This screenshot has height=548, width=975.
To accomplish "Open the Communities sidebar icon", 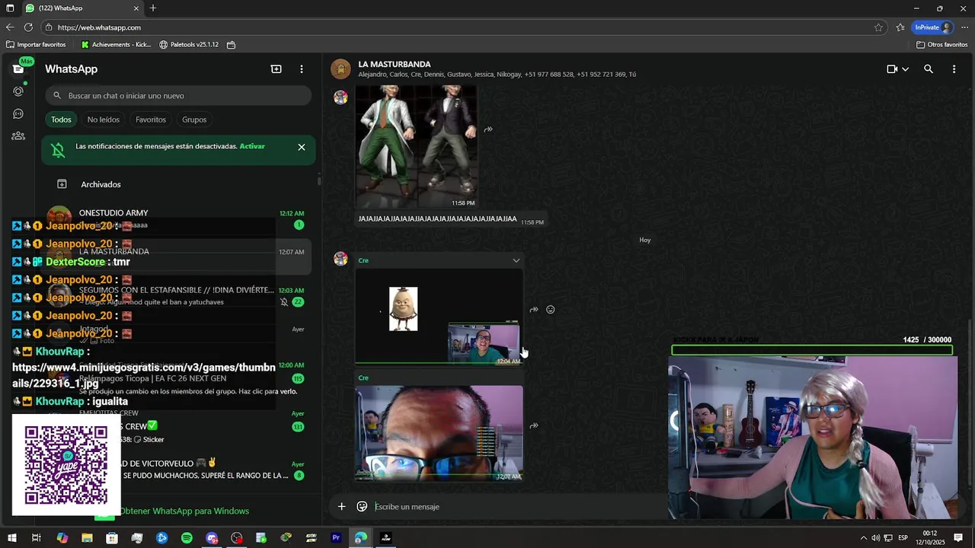I will [18, 136].
